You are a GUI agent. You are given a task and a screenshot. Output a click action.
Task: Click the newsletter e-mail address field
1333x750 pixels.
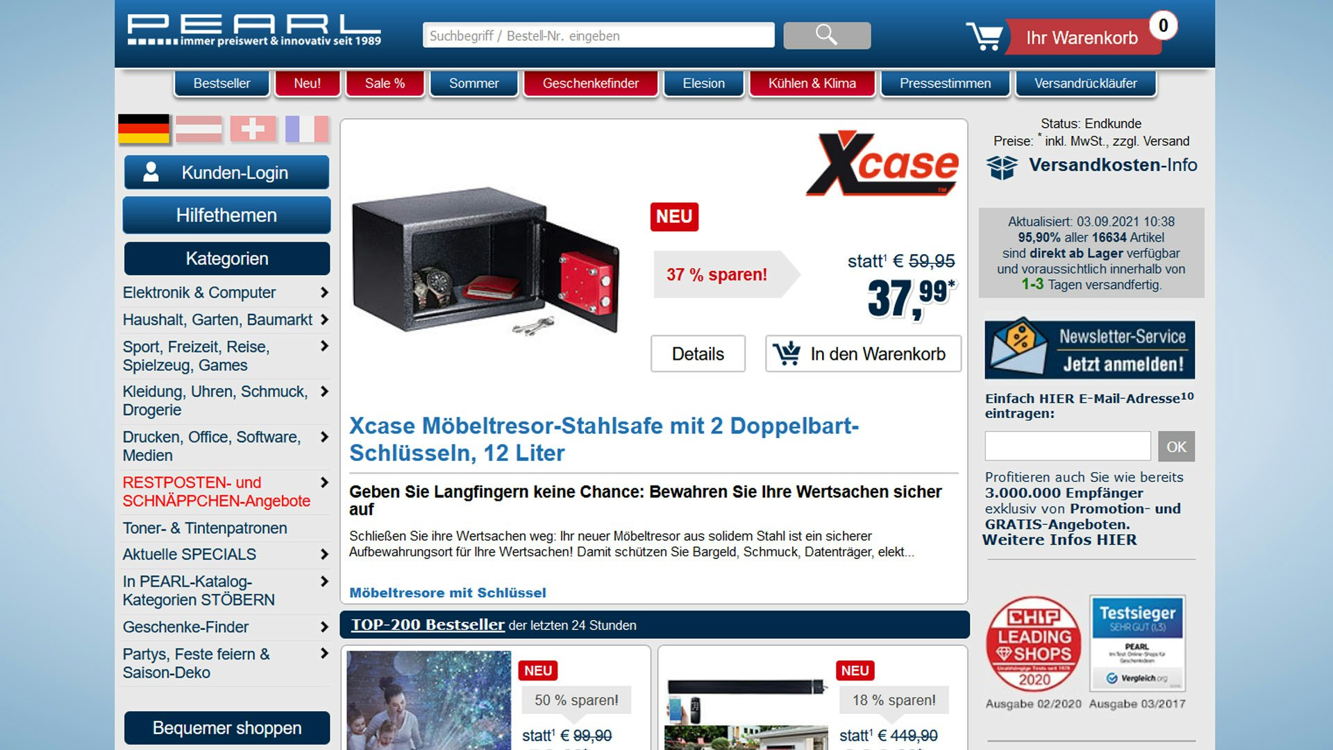(x=1067, y=447)
